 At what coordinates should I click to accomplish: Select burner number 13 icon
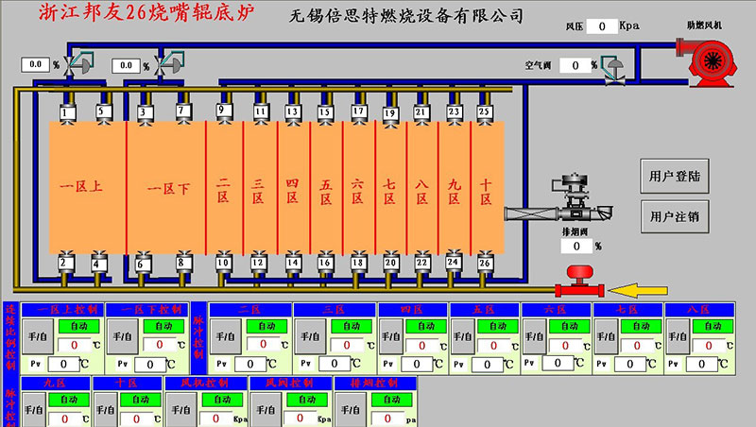(x=292, y=112)
